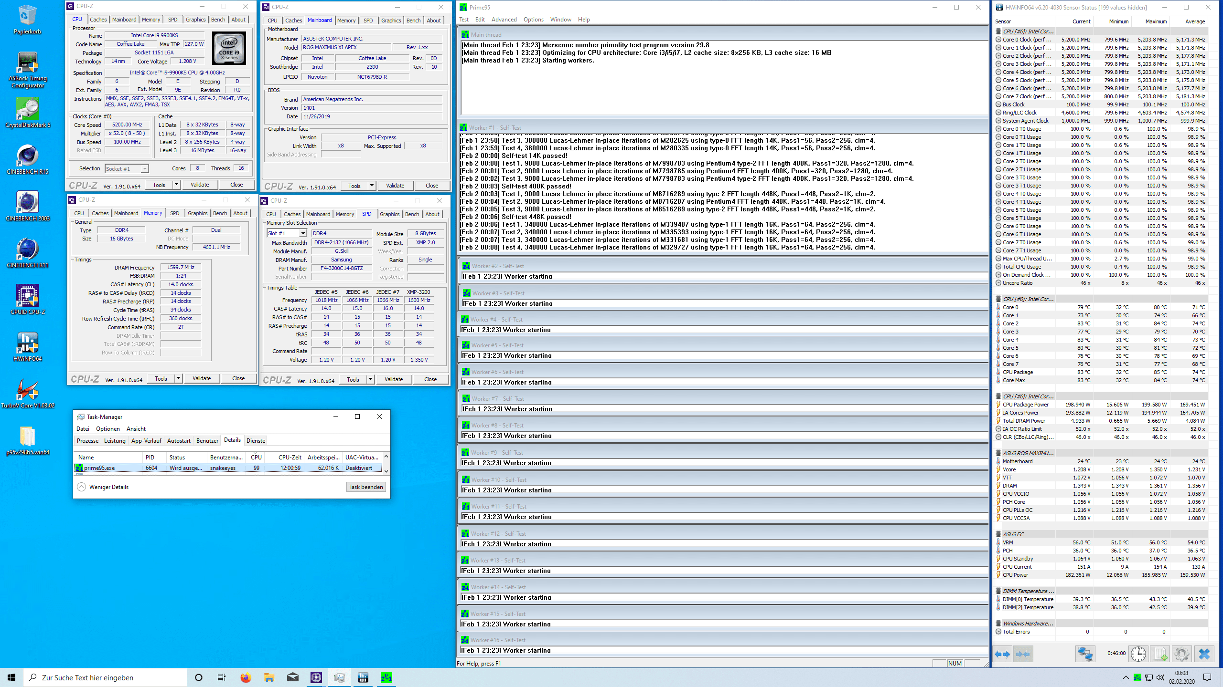Click Firefox icon in the taskbar

246,677
